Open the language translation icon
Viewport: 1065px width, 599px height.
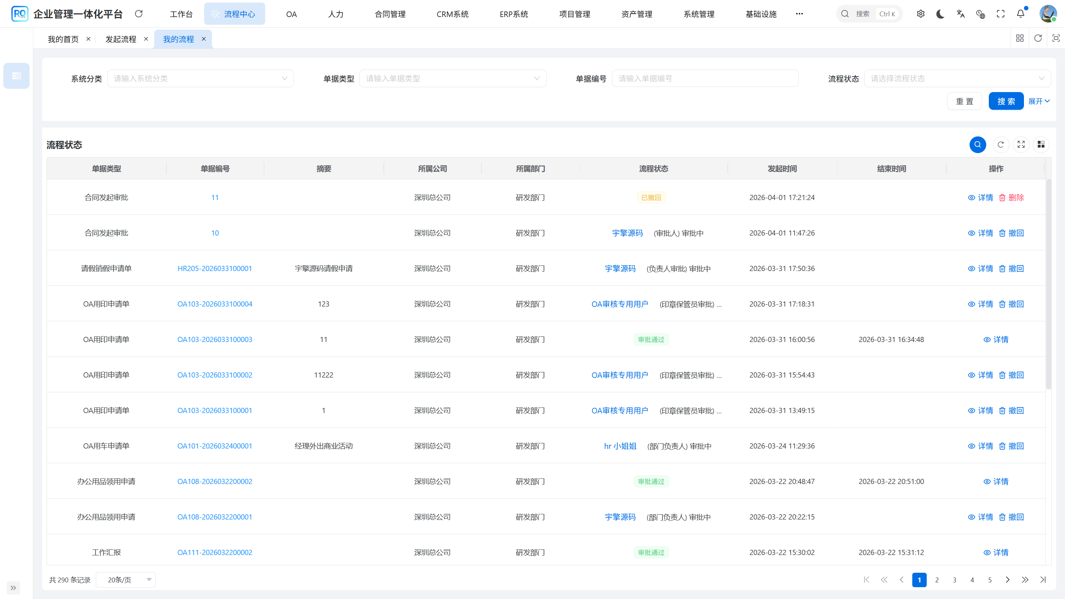pyautogui.click(x=960, y=14)
